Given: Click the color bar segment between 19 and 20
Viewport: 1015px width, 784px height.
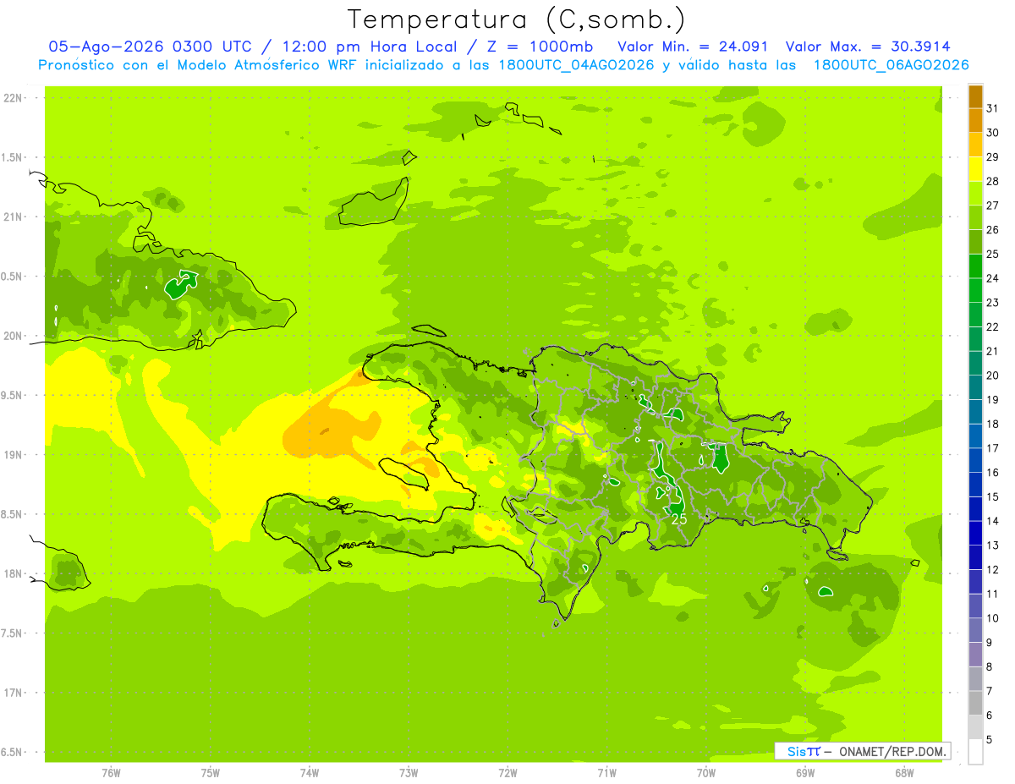Looking at the screenshot, I should click(975, 388).
